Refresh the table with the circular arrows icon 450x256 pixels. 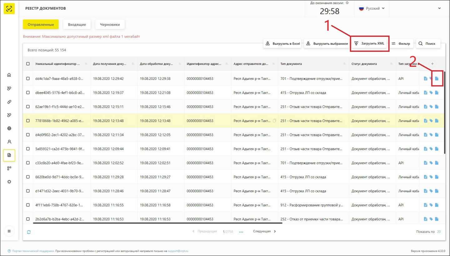(29, 232)
